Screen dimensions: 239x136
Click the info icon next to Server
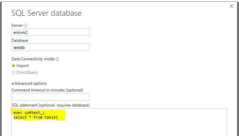tap(26, 25)
